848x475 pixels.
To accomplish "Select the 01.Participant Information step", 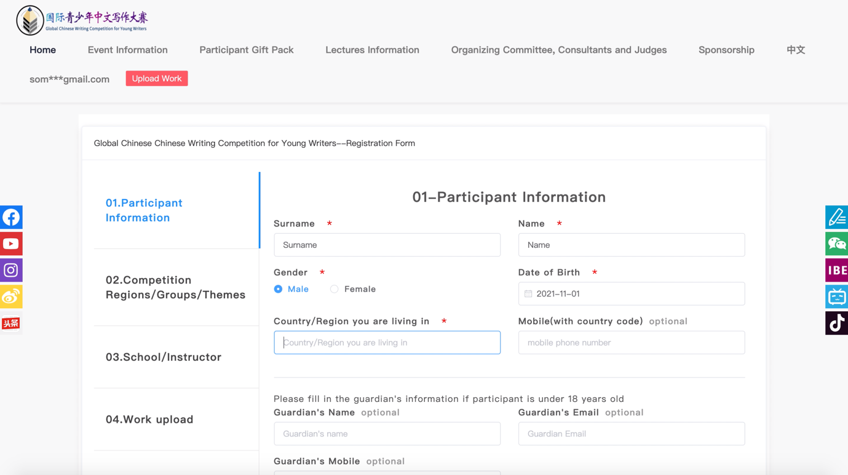I will [x=176, y=210].
